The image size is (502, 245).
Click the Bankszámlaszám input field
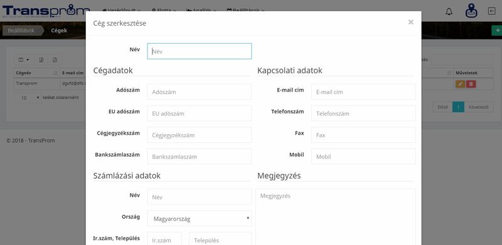(200, 157)
